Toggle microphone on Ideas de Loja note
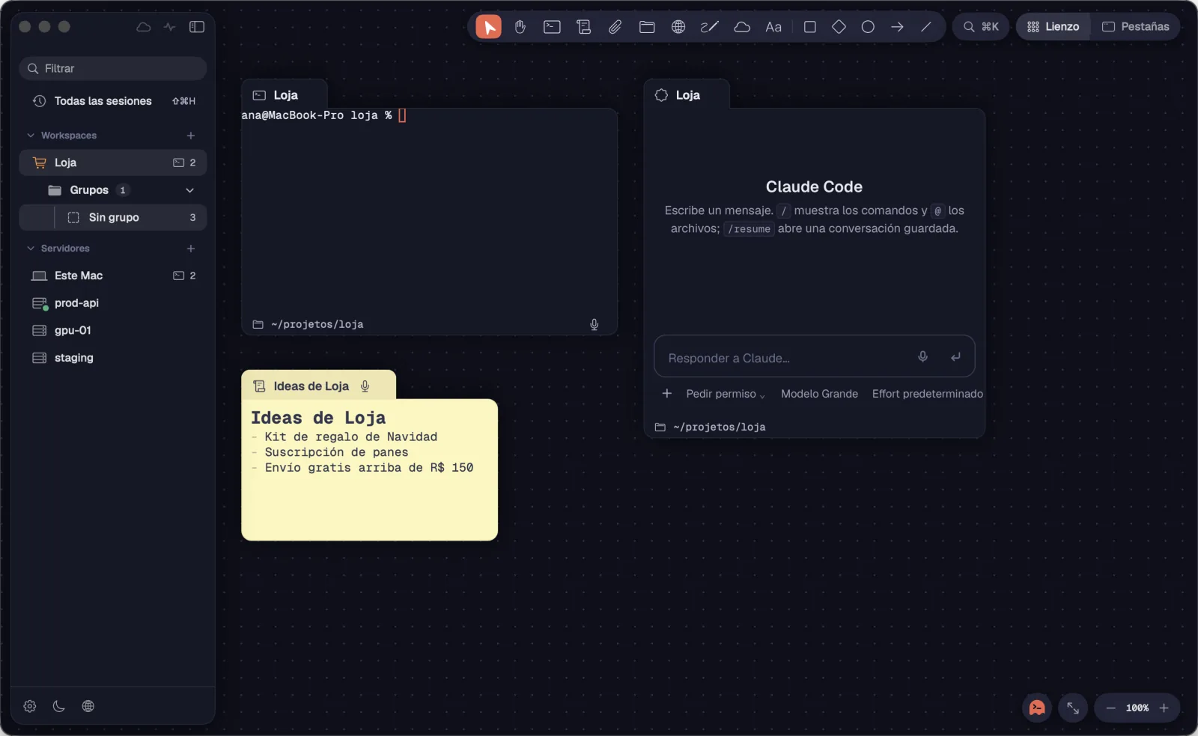 pos(365,386)
